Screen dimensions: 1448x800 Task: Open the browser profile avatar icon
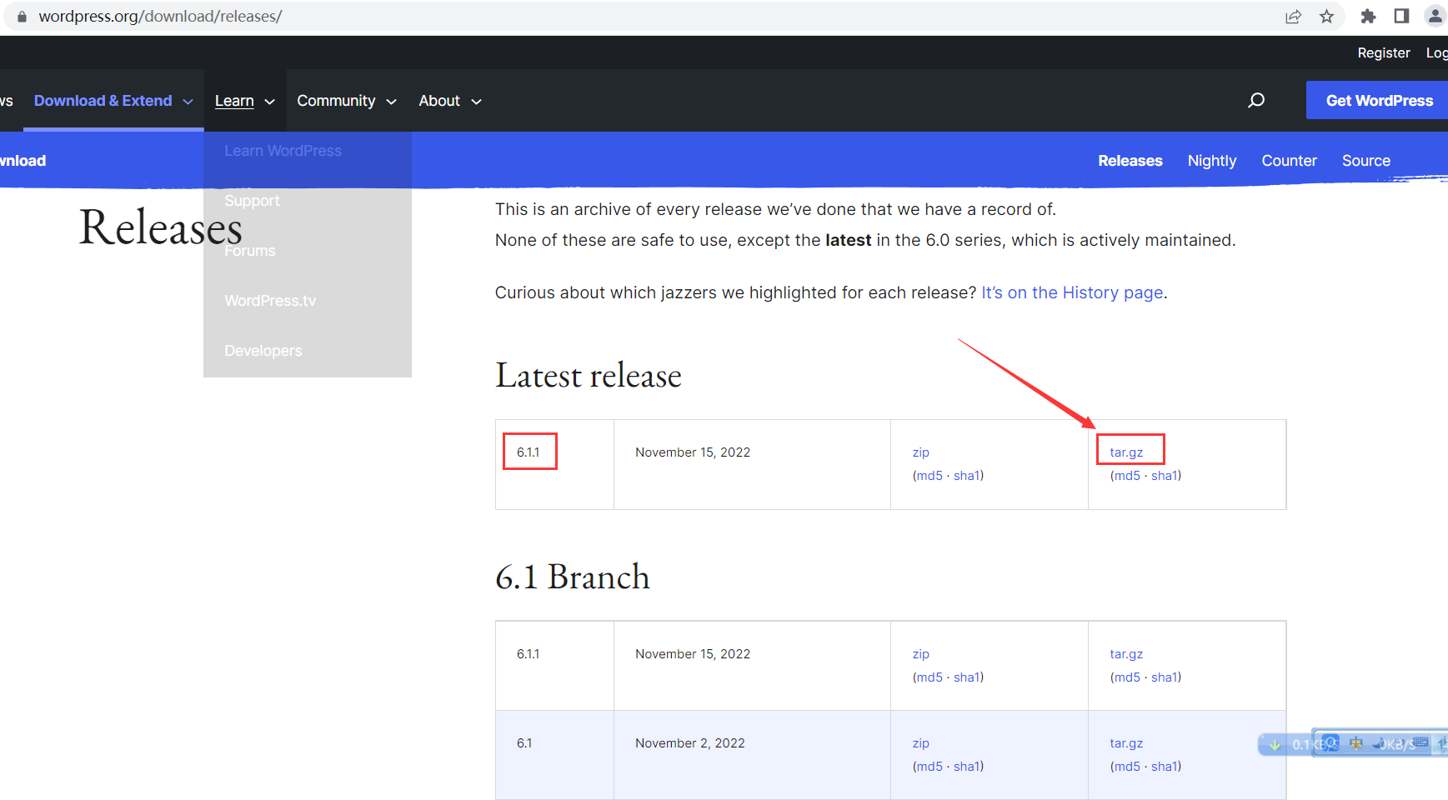click(x=1435, y=17)
